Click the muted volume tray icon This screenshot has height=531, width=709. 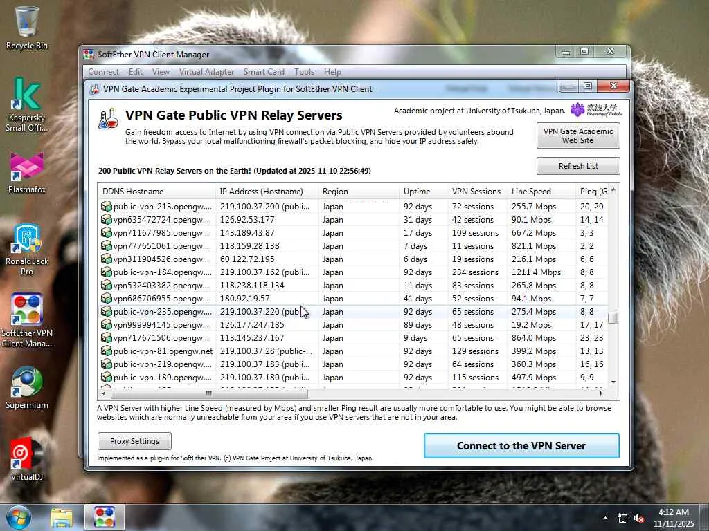639,518
